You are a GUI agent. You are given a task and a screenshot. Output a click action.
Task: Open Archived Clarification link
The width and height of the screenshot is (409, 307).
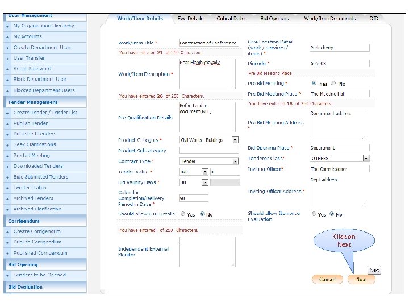[37, 209]
